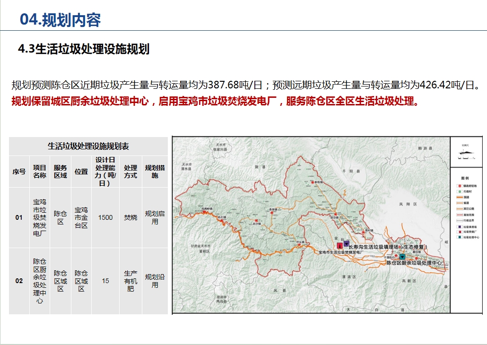Click the red sentence 规划保留城区厨余垃圾处理中心
The height and width of the screenshot is (345, 487).
(80, 101)
